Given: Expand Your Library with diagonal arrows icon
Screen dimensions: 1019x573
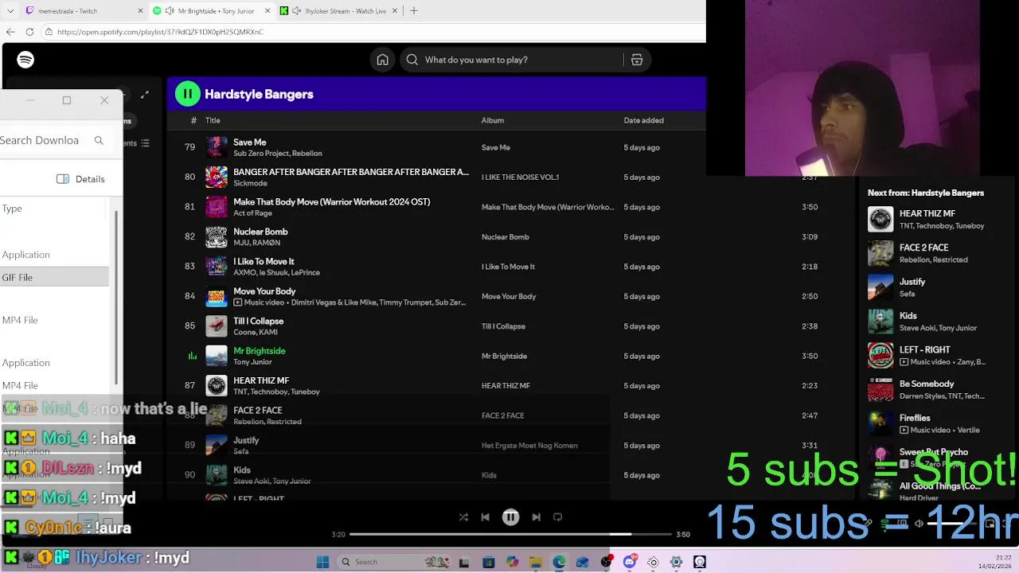Looking at the screenshot, I should (145, 95).
